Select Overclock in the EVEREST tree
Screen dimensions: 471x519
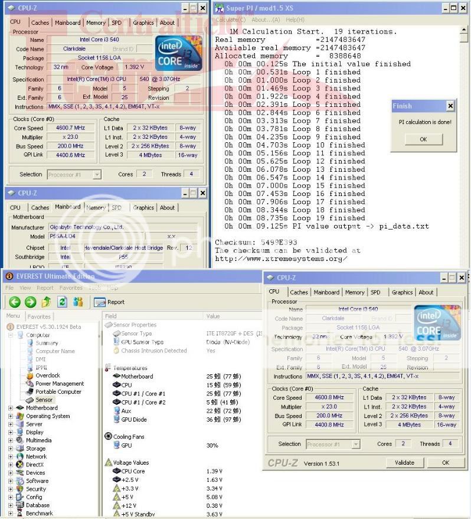(48, 376)
